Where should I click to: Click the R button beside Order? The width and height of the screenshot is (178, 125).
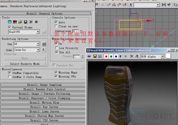[44, 50]
